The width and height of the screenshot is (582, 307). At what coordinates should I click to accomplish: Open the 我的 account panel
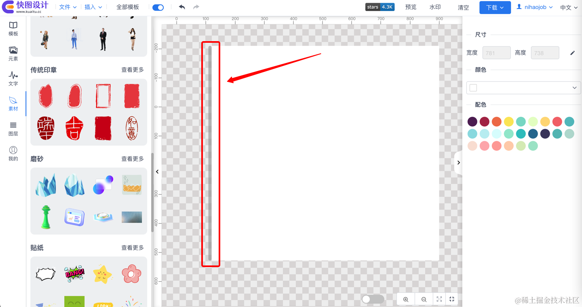tap(13, 154)
